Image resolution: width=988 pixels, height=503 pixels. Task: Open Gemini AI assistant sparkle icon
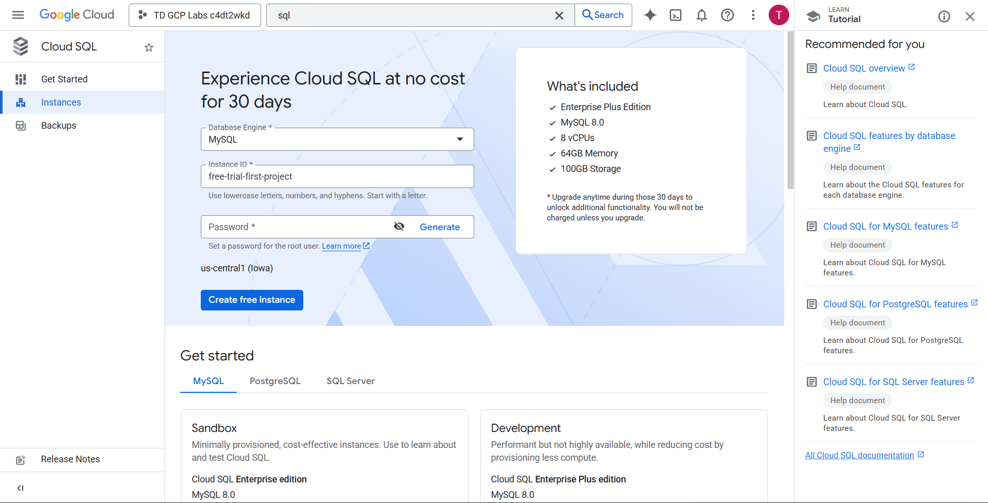tap(650, 15)
